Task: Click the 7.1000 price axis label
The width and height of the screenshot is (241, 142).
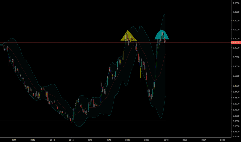Action: pyautogui.click(x=236, y=21)
